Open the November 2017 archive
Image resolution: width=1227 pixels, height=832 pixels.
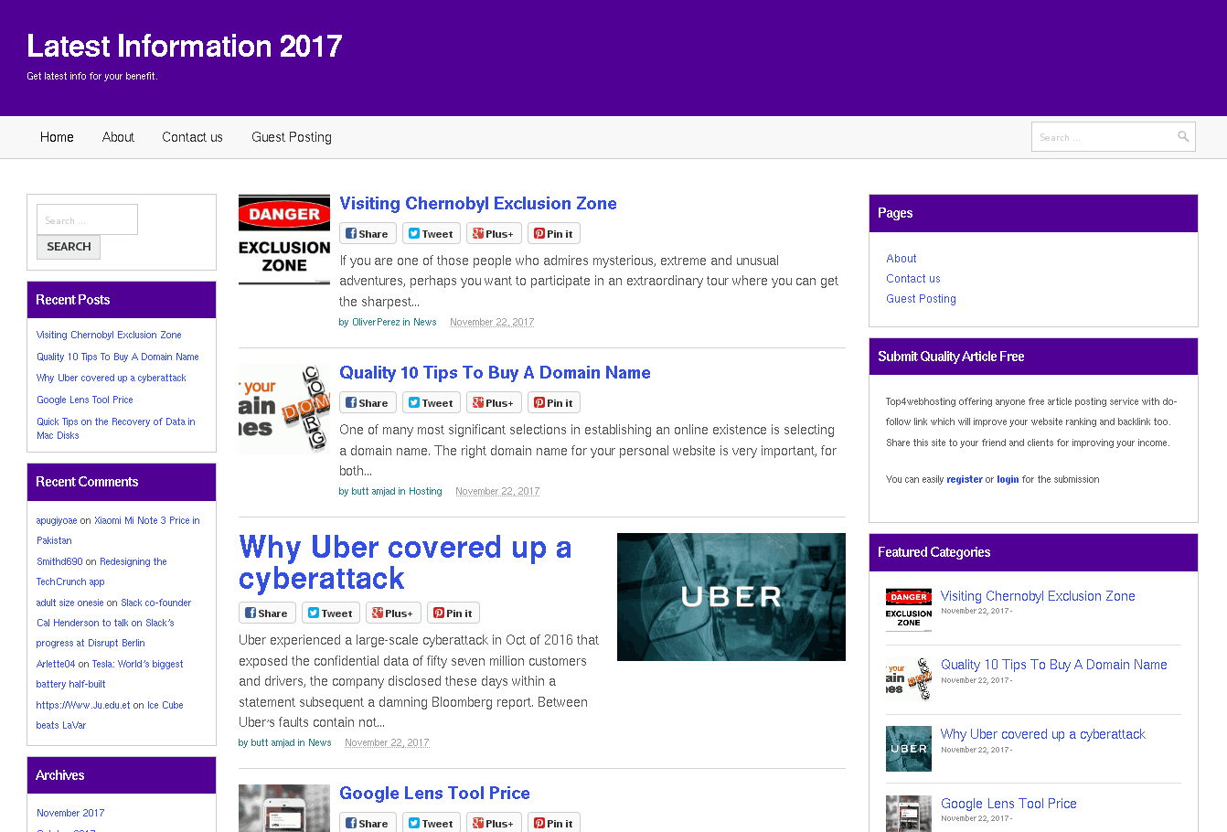point(70,813)
